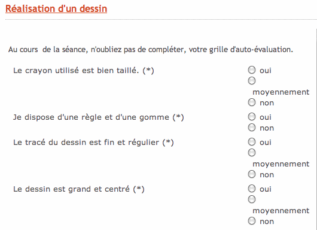Choose "moyennement" for crayon bien taillé
The height and width of the screenshot is (230, 317).
pos(252,81)
